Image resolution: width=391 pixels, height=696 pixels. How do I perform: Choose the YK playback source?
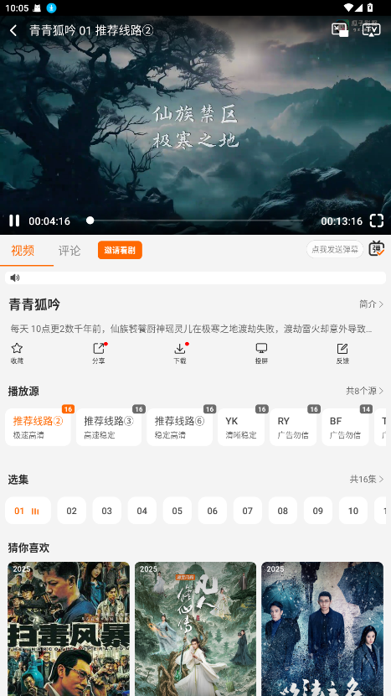pos(241,427)
